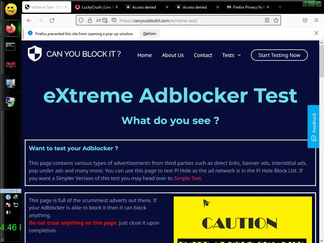Click the CAN YOU BLOCK IT ? site title
The image size is (324, 243).
pos(84,54)
